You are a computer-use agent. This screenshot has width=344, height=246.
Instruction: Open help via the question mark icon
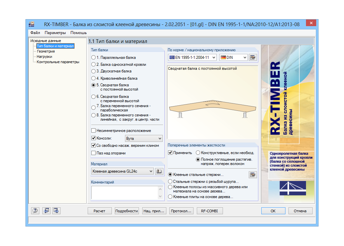point(35,210)
